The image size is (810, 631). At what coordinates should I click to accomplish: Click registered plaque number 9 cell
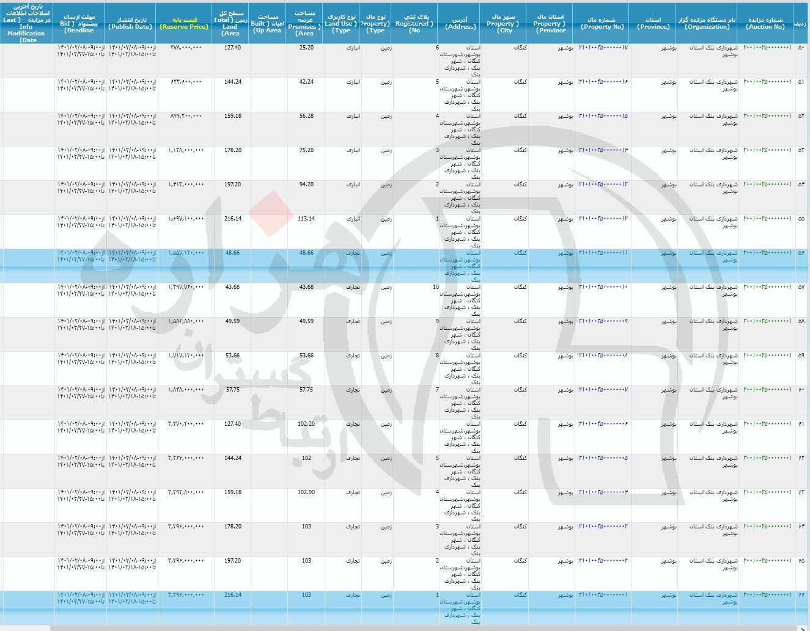point(437,321)
